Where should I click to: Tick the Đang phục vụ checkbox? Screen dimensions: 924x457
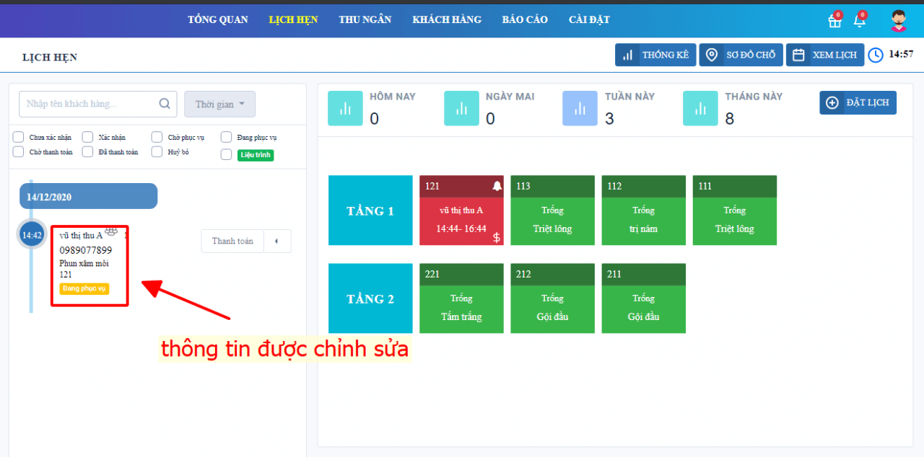[226, 137]
